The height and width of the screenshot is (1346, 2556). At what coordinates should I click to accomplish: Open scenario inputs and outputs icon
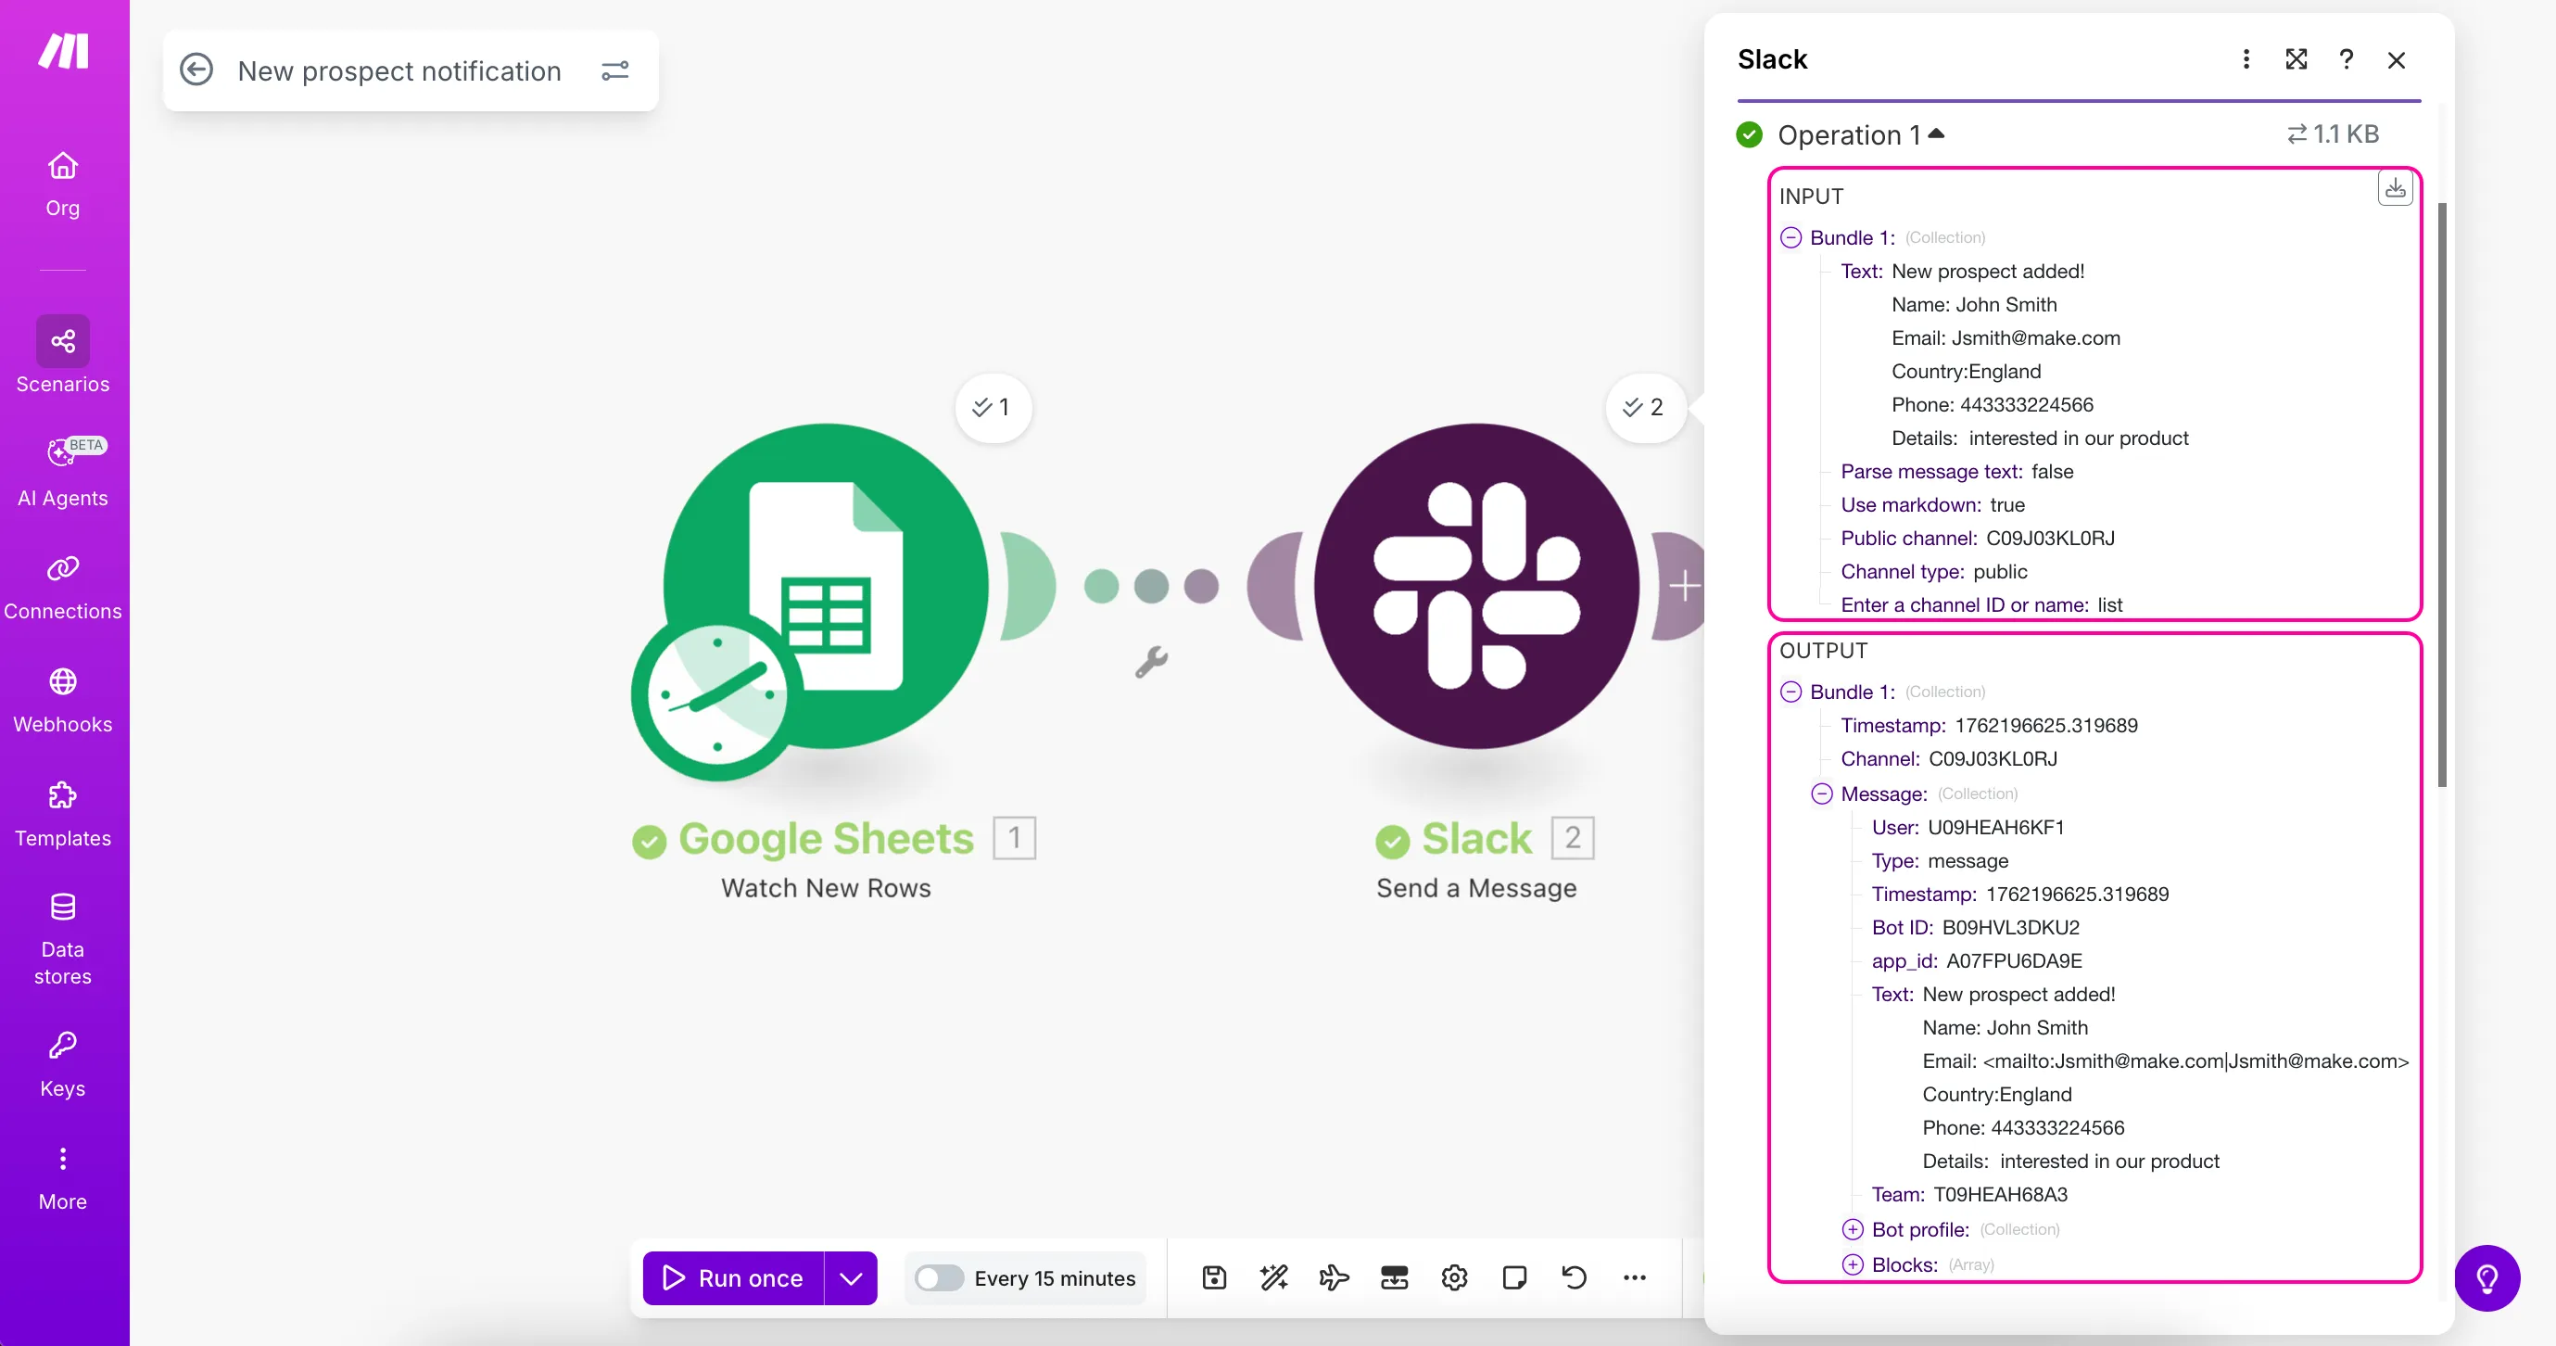(x=1394, y=1277)
